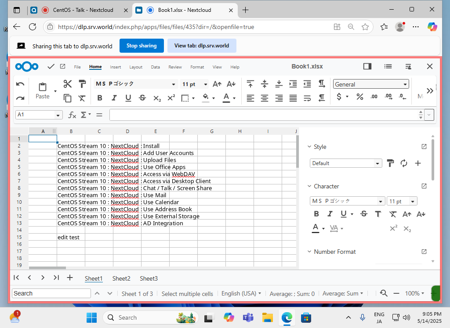Open the Data tab

(155, 67)
